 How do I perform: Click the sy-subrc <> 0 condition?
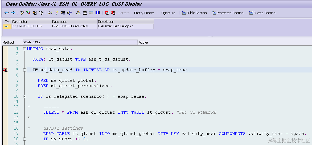click(68, 139)
